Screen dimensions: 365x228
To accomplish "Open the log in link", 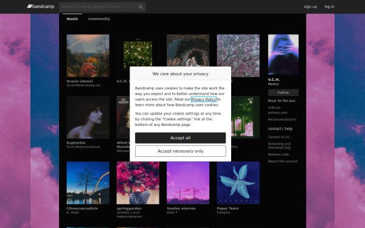I will 329,7.
